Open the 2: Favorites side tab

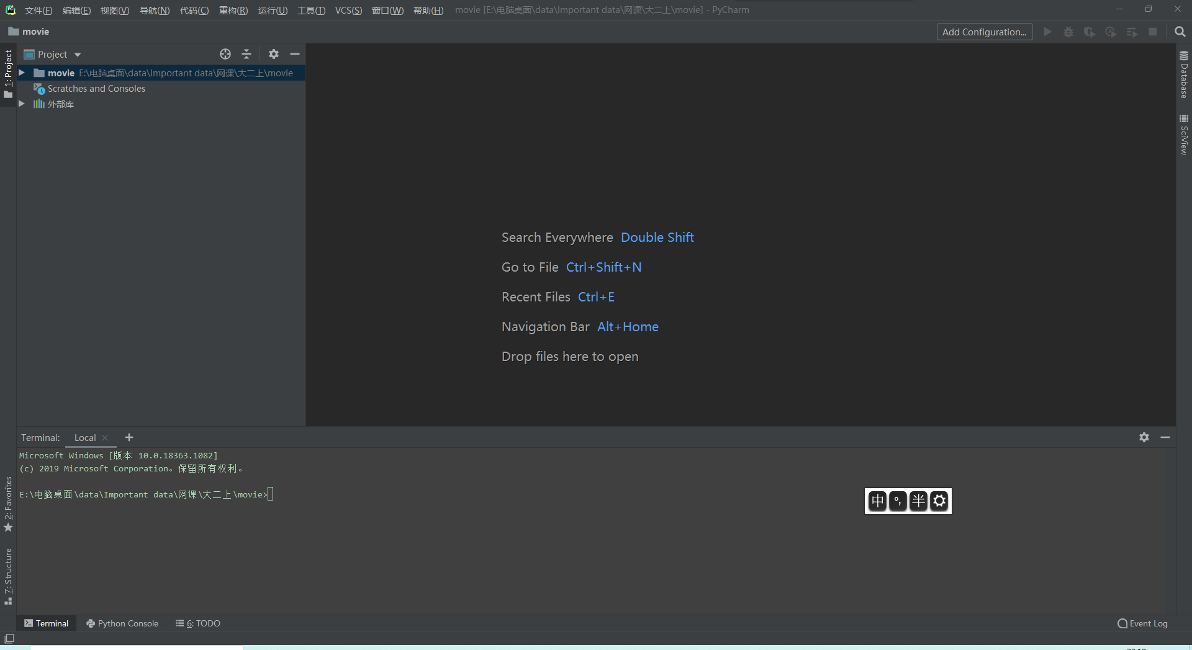point(8,504)
